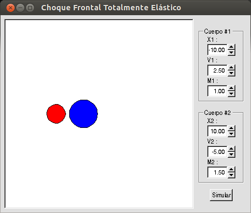Decrease M2 value with down arrow
Image resolution: width=251 pixels, height=213 pixels.
click(x=232, y=175)
